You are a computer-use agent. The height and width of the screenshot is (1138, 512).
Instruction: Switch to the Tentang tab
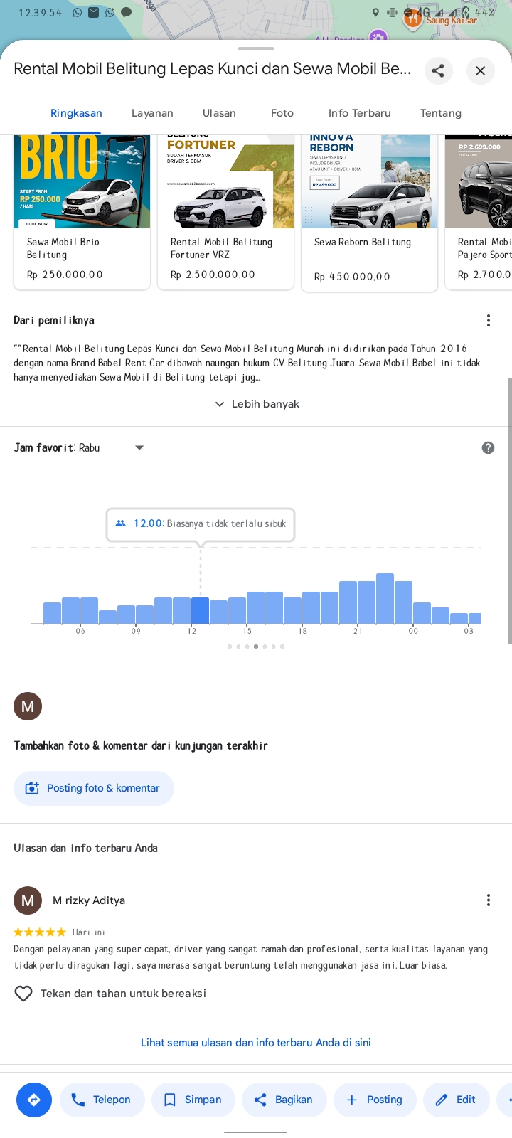tap(441, 113)
